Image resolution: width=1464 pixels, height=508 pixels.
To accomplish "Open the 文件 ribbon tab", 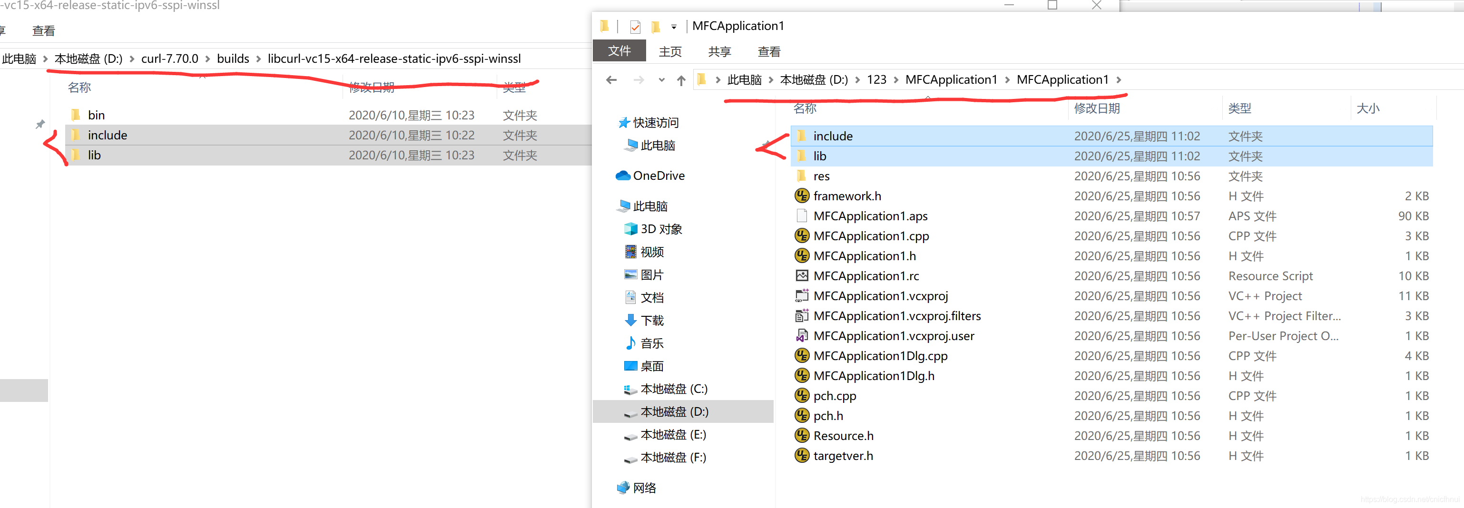I will click(619, 50).
